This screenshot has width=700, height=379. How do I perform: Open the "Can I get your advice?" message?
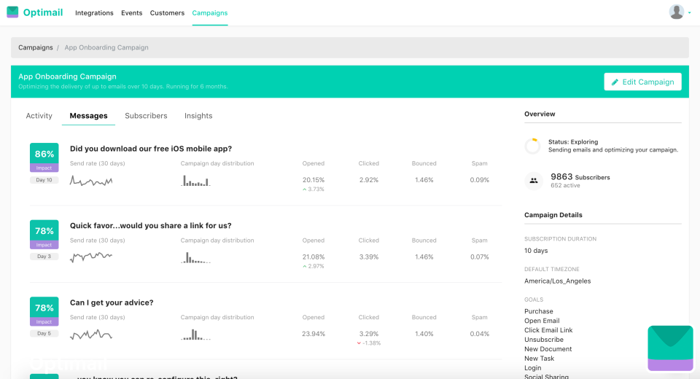[112, 302]
